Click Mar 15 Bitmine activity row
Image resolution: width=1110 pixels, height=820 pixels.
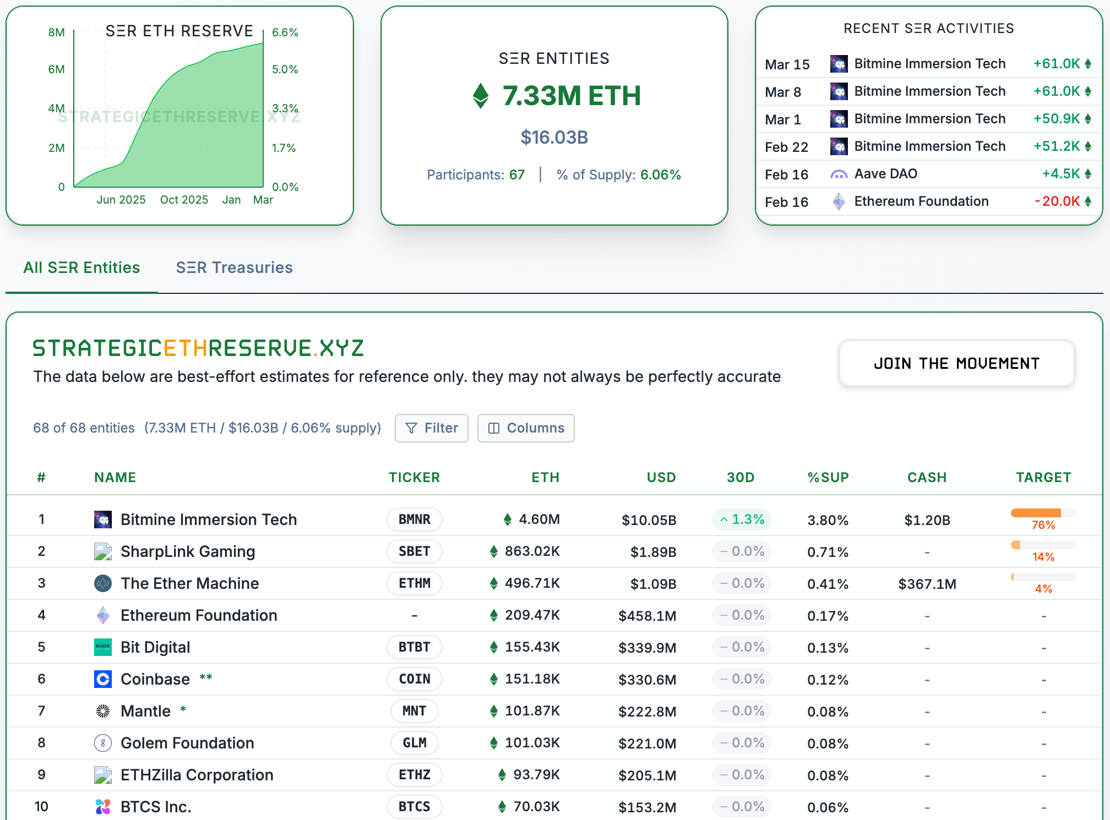928,64
